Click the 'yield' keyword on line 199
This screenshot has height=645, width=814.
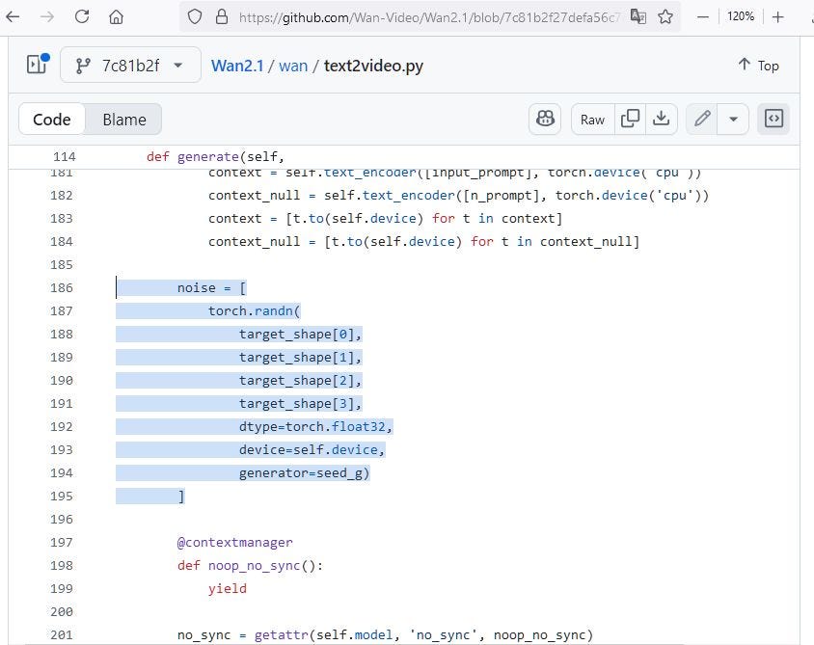(228, 589)
